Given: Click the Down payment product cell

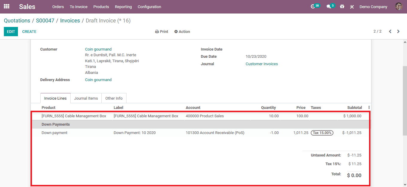Looking at the screenshot, I should point(54,133).
